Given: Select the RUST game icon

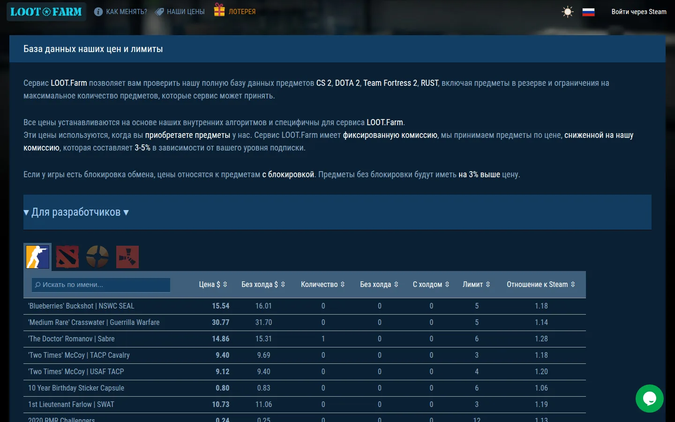Looking at the screenshot, I should (x=127, y=257).
